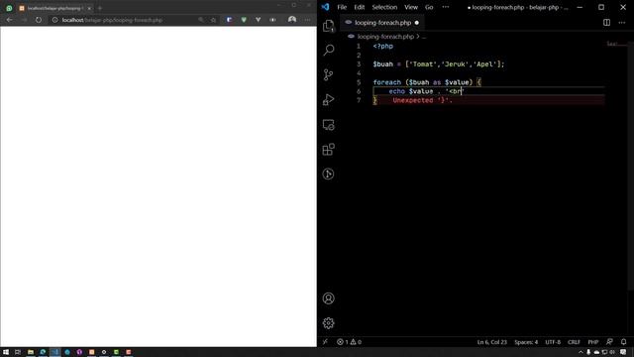Click the split editor right icon
Viewport: 634px width, 357px height.
(x=606, y=23)
